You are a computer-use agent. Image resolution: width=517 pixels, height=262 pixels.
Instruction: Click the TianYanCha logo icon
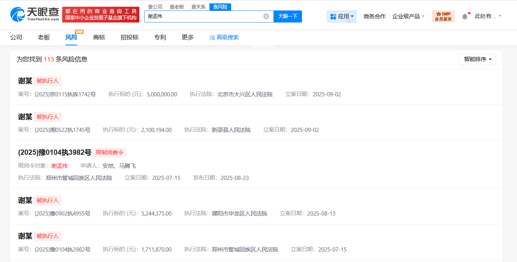pos(18,14)
